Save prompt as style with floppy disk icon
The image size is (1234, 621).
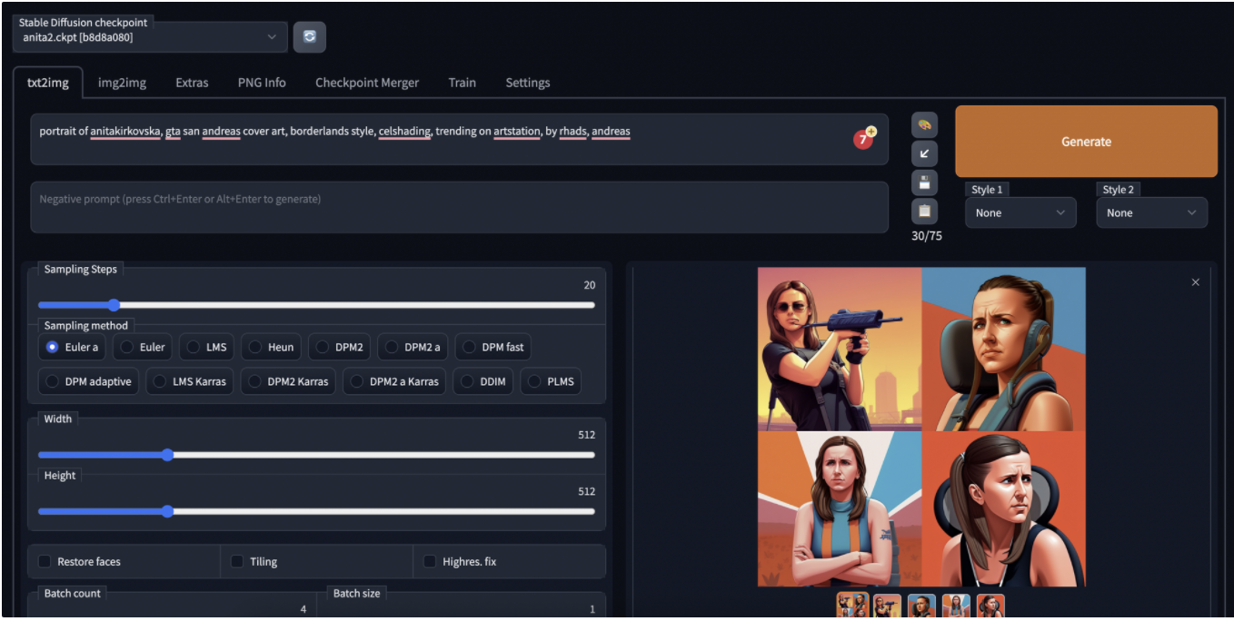pyautogui.click(x=924, y=182)
